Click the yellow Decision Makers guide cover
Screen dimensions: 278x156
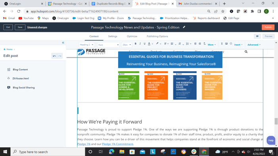click(212, 86)
